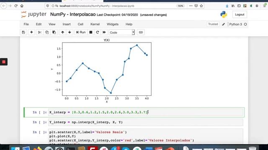Viewport: 268px width, 150px height.
Task: Open the Edit menu
Action: (39, 24)
